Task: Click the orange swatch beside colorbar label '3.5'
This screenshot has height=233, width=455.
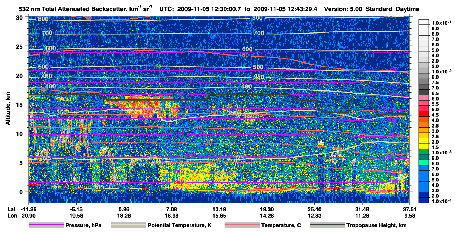Action: (x=424, y=125)
